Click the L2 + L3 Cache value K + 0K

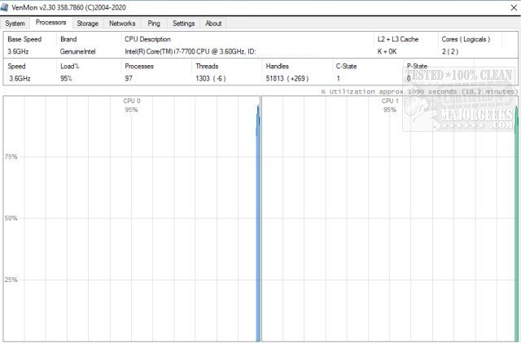click(387, 51)
